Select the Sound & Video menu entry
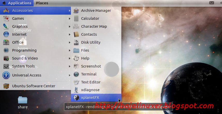 point(35,58)
